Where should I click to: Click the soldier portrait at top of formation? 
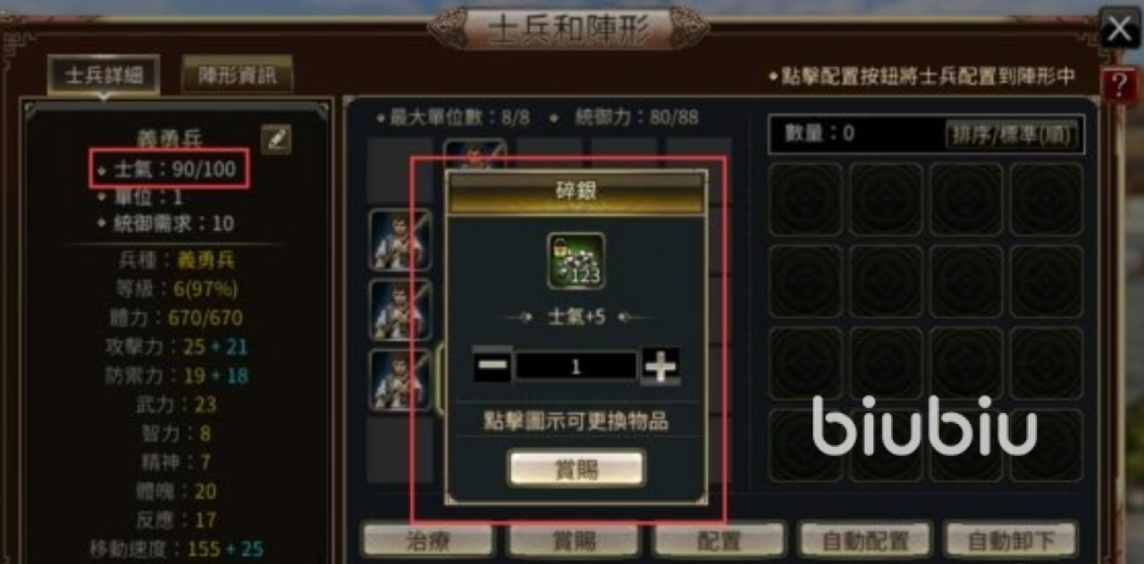click(x=475, y=154)
